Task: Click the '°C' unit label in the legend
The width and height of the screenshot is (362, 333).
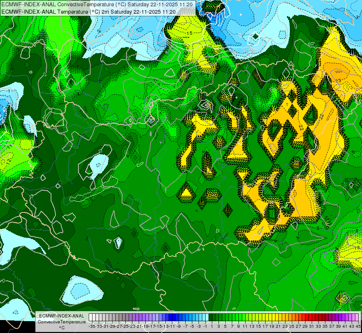Action: pyautogui.click(x=62, y=328)
